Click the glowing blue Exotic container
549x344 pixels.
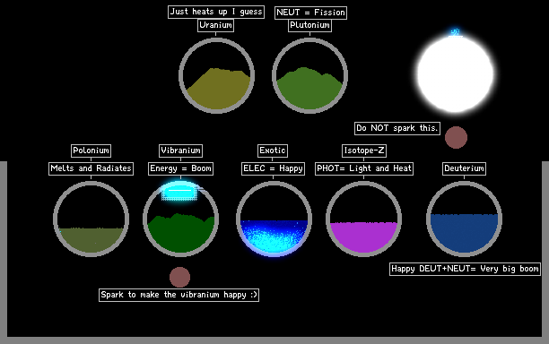274,219
